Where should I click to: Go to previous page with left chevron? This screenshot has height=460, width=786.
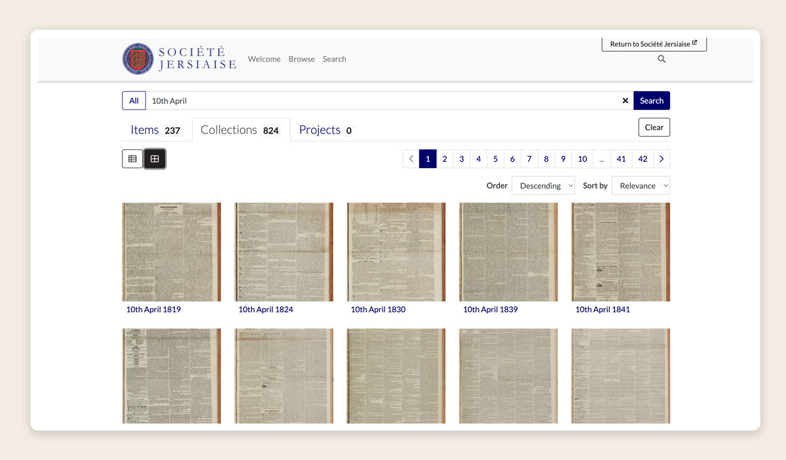[411, 159]
